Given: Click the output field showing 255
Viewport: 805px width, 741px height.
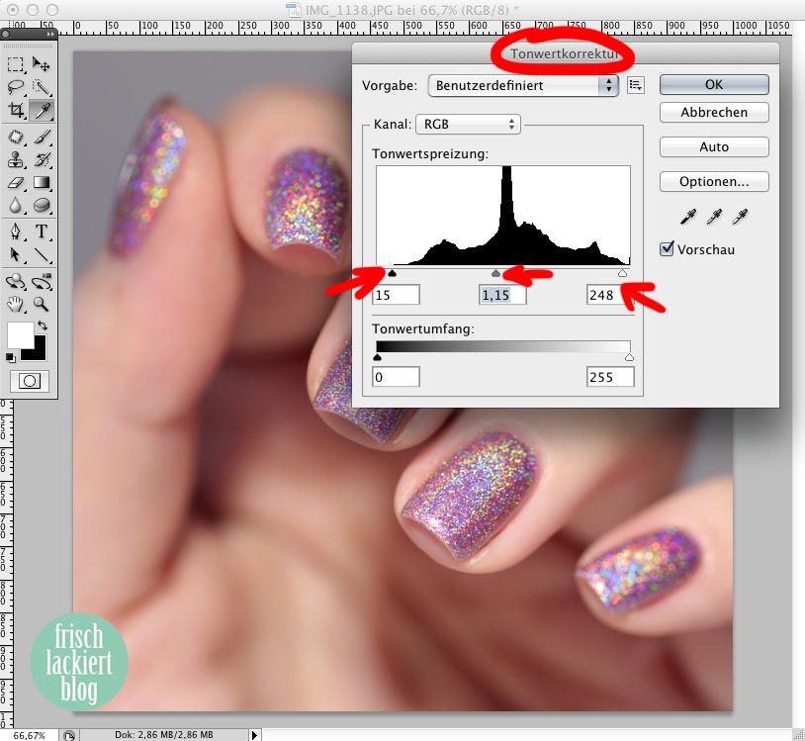Looking at the screenshot, I should point(610,377).
